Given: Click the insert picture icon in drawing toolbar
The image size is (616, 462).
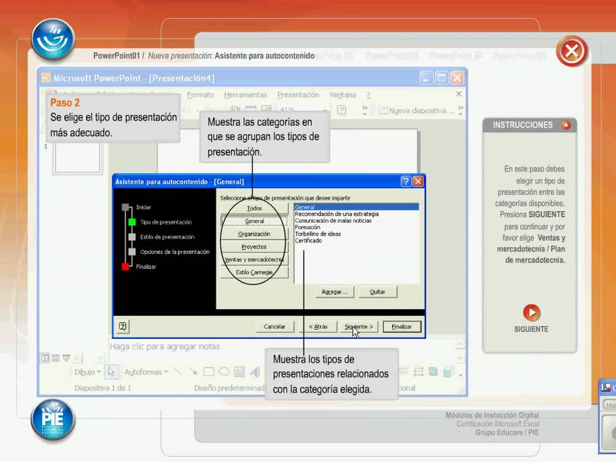Looking at the screenshot, I should [239, 372].
